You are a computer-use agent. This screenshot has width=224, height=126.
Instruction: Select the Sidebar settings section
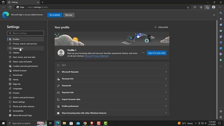coord(26,52)
